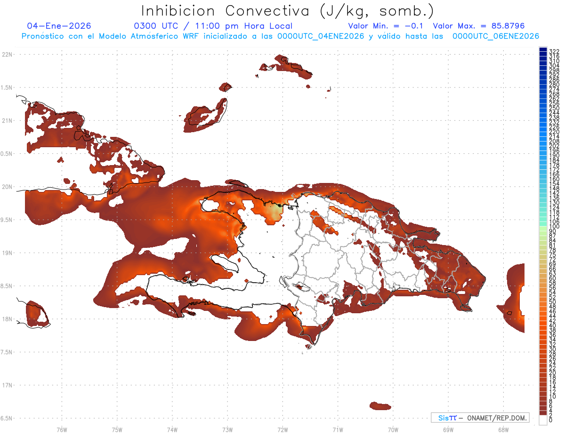Click the init time '0000UTC_04ENE2026'

321,36
